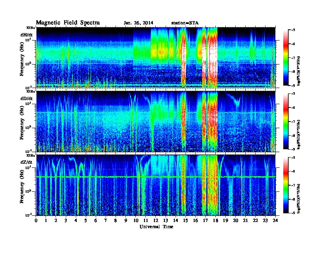This screenshot has height=253, width=328.
Task: Click the "10" hour tick label
Action: (135, 221)
